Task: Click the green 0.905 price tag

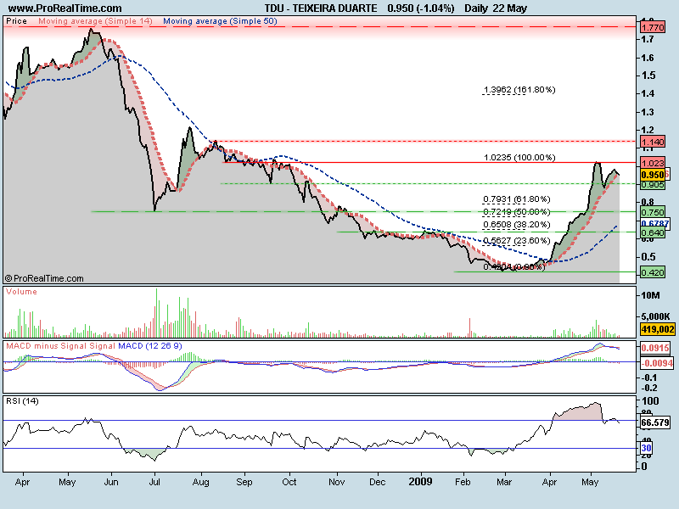Action: click(653, 185)
